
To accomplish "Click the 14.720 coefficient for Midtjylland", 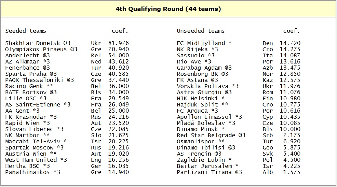I will click(290, 43).
